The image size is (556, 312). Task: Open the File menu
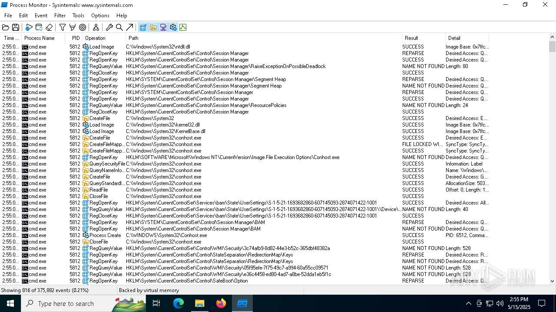point(8,16)
